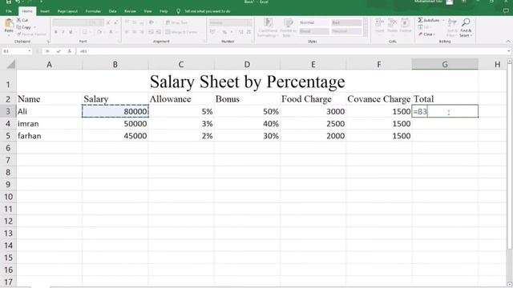The width and height of the screenshot is (513, 288).
Task: Open the Name Box dropdown arrow
Action: coord(30,51)
